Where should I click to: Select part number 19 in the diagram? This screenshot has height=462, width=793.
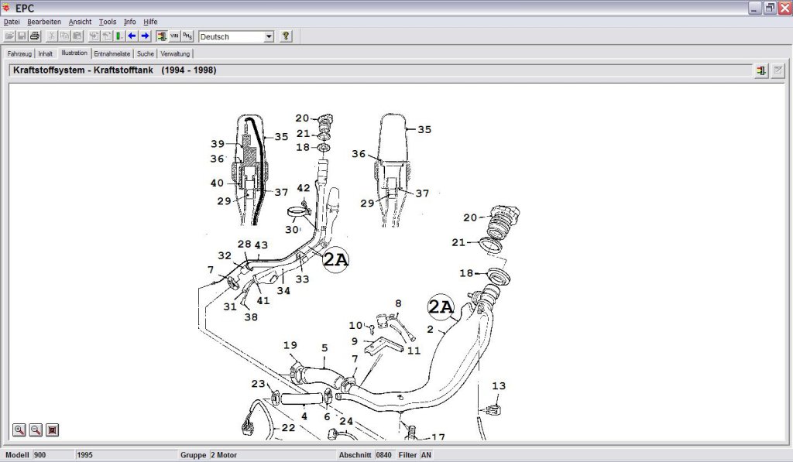click(x=290, y=345)
